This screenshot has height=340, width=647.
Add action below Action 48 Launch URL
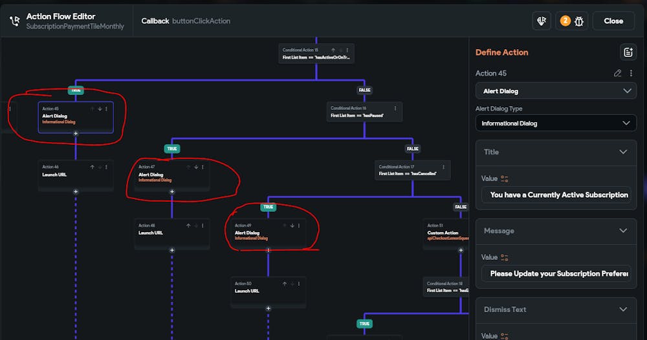click(172, 250)
